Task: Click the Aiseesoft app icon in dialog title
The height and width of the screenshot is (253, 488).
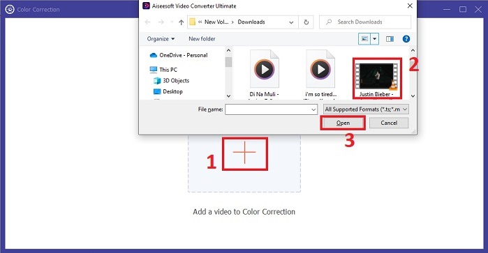Action: (146, 6)
